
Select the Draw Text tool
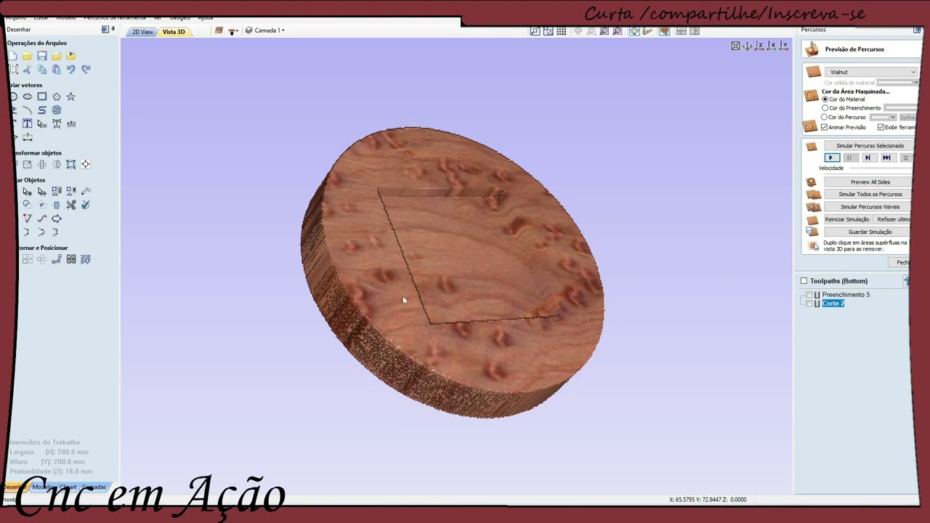pyautogui.click(x=27, y=123)
